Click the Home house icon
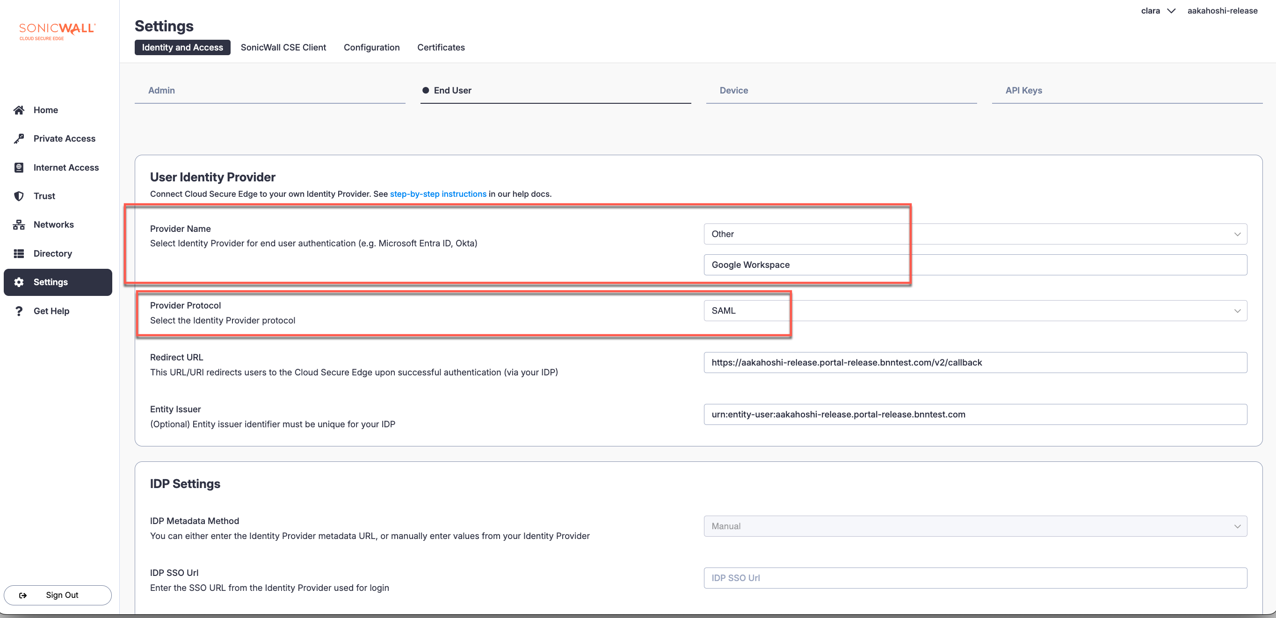 tap(19, 110)
